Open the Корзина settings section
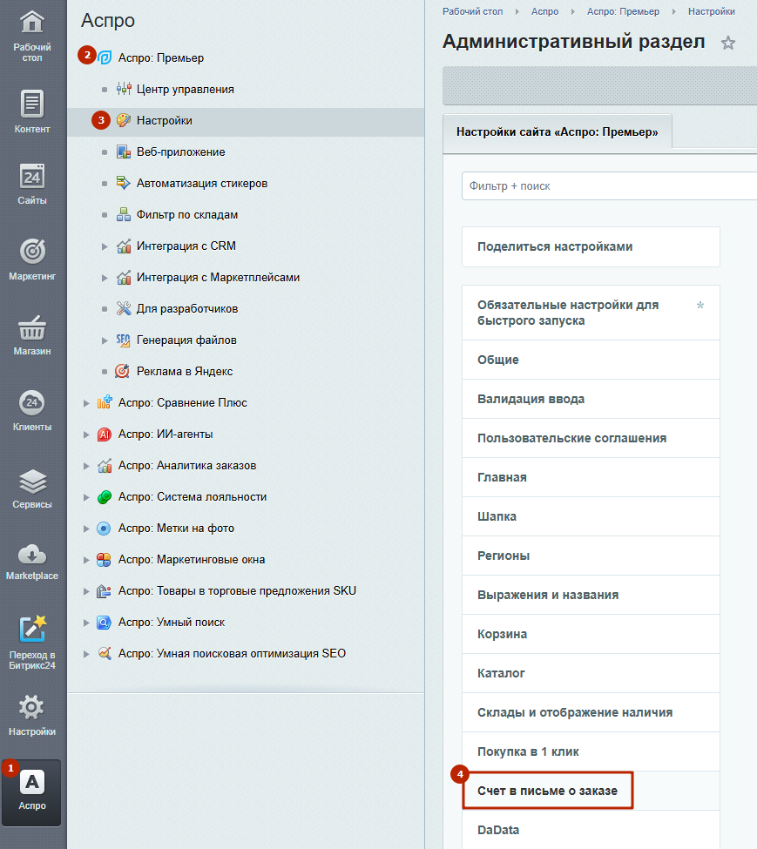757x849 pixels. pos(591,634)
